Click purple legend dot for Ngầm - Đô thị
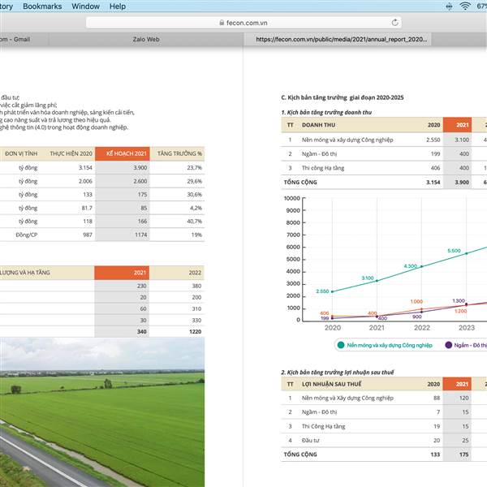The image size is (487, 487). click(448, 345)
